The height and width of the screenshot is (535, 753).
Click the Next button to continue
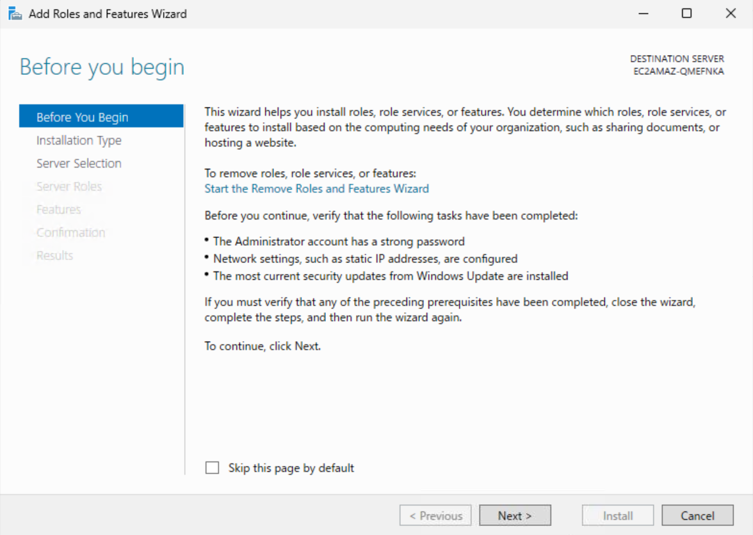point(515,516)
